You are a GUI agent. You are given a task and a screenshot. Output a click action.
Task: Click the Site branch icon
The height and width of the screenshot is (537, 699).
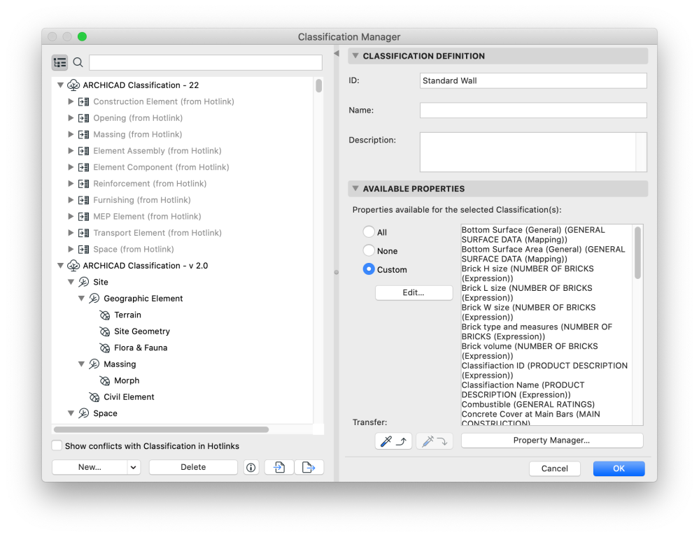[83, 282]
